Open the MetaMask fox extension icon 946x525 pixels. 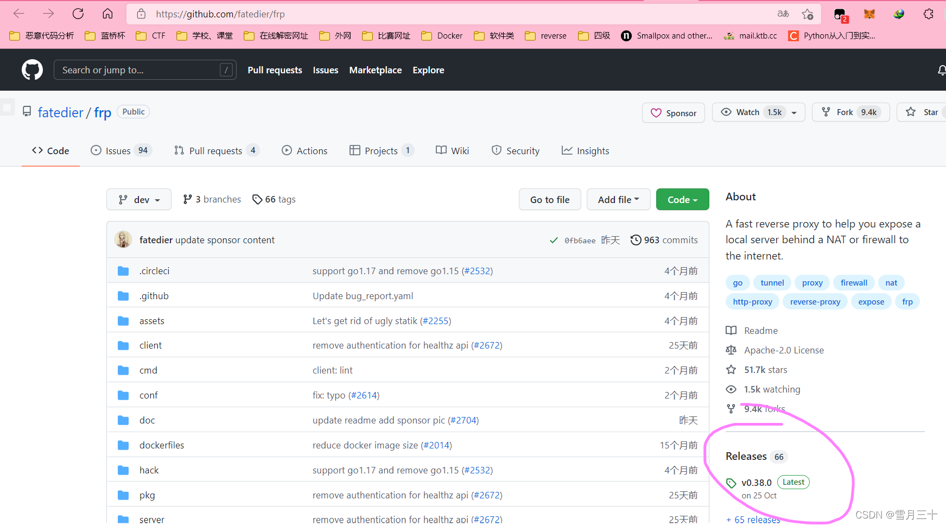[869, 14]
